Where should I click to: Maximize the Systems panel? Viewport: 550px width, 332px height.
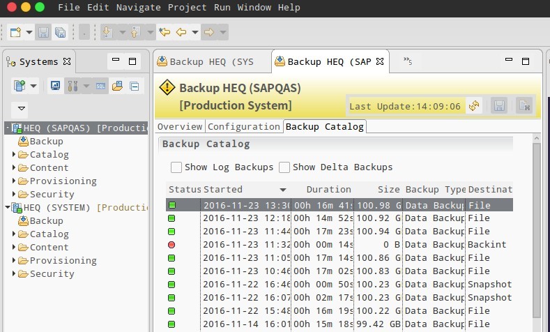(132, 61)
